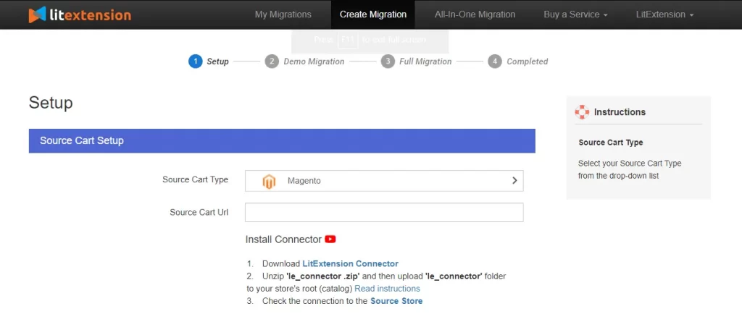Click the chevron arrow on Magento selector

(515, 181)
